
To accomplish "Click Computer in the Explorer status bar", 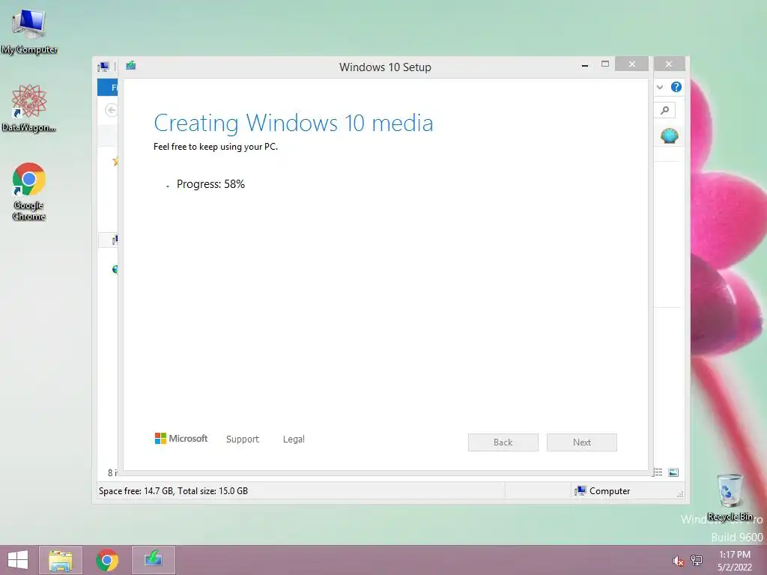I will (603, 491).
